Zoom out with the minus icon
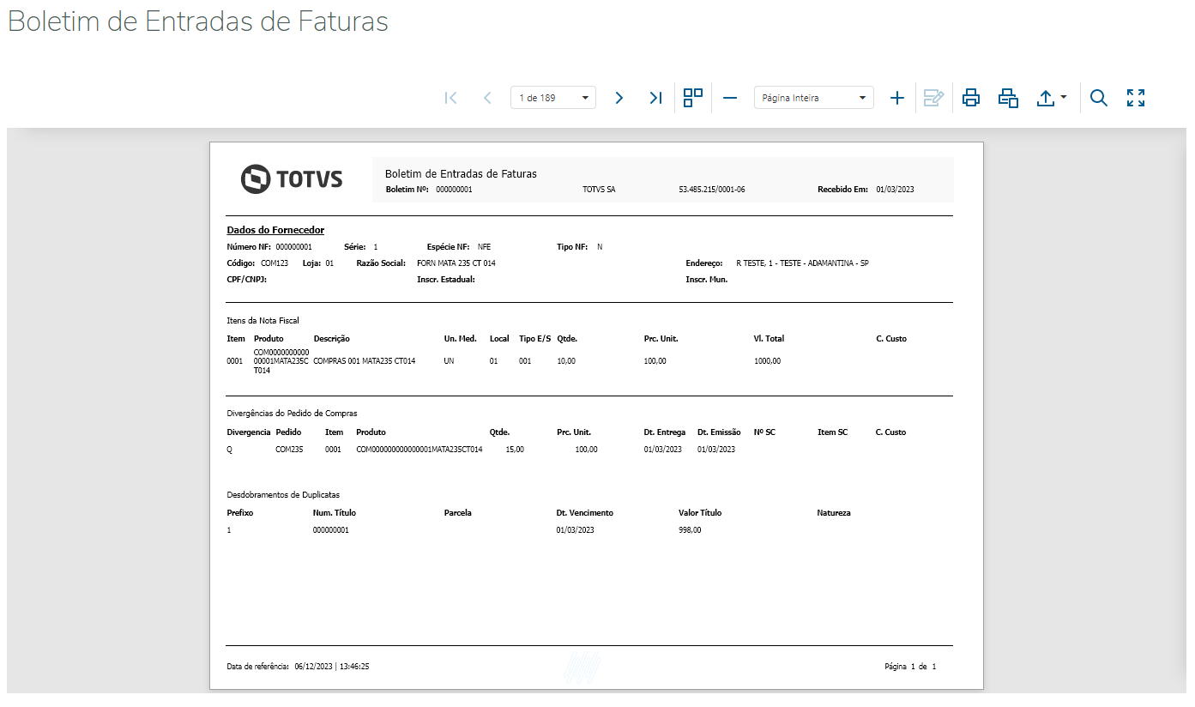This screenshot has width=1195, height=707. (730, 98)
